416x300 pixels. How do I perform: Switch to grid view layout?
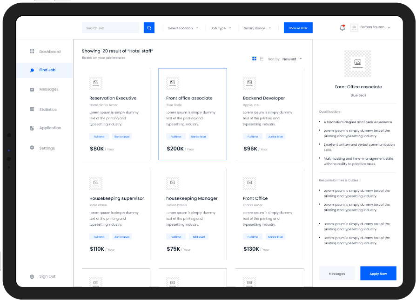[x=255, y=59]
